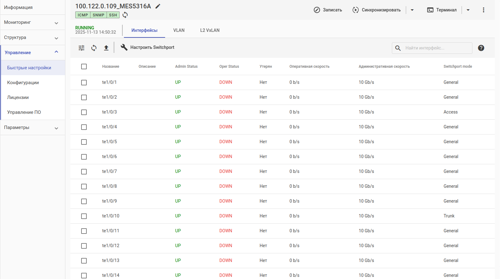Open Конфигурации in the sidebar

[23, 83]
